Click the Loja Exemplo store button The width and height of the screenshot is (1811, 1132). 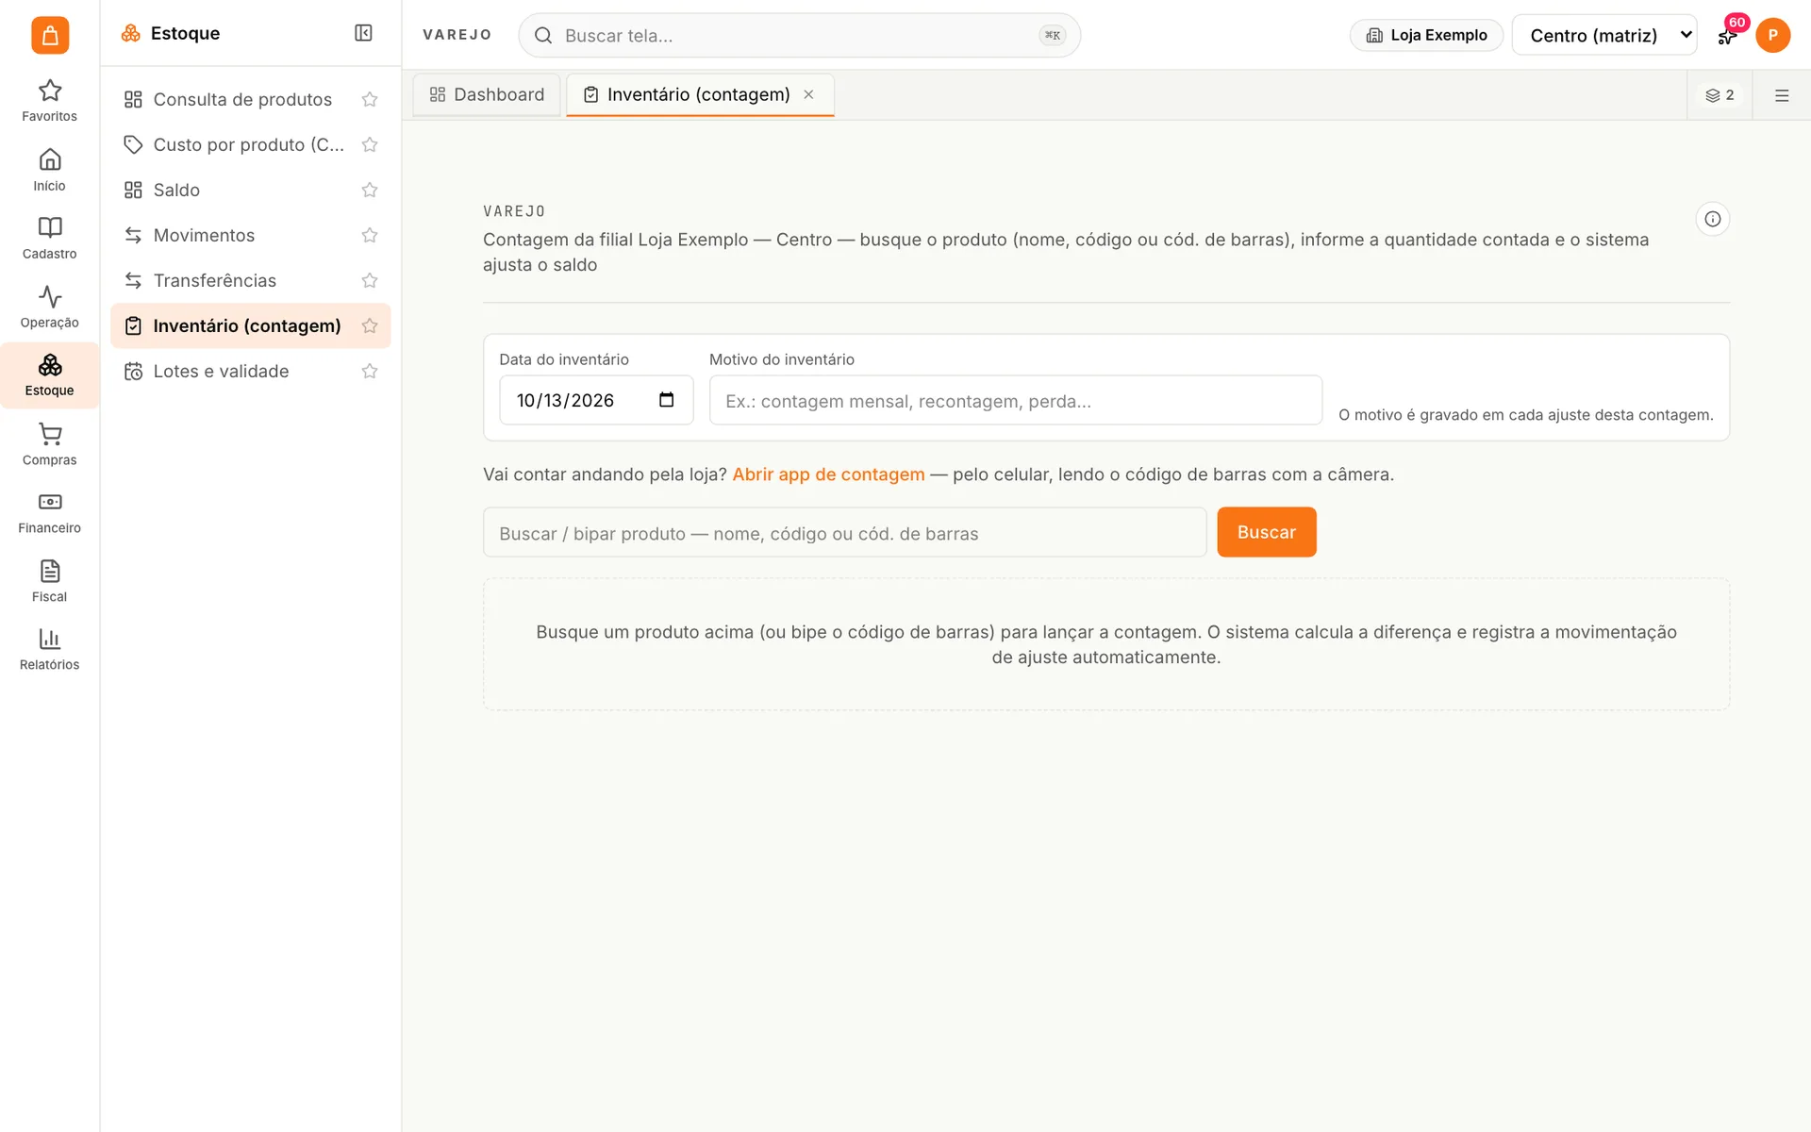point(1426,35)
